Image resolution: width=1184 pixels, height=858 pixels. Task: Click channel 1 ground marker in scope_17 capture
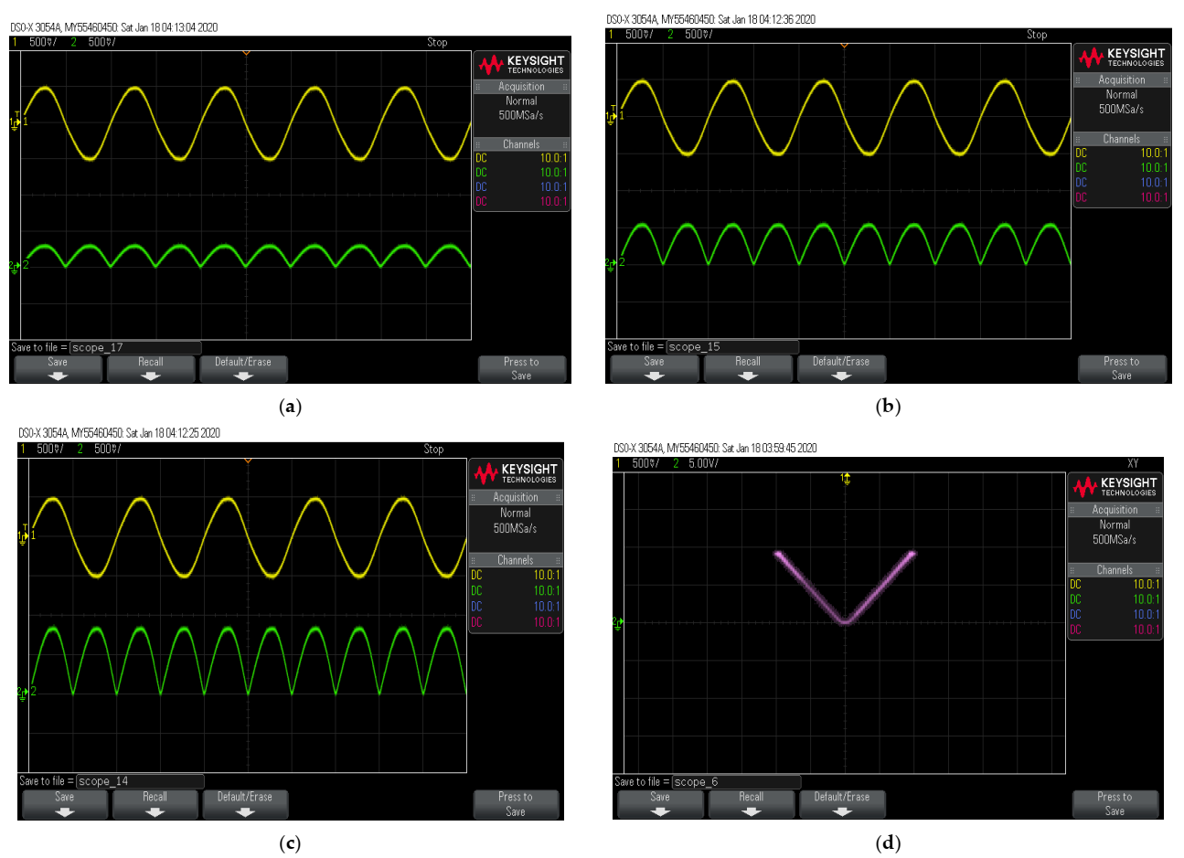pyautogui.click(x=16, y=122)
